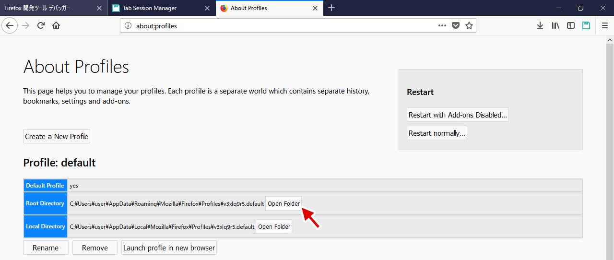
Task: Click Restart normally button
Action: point(437,133)
